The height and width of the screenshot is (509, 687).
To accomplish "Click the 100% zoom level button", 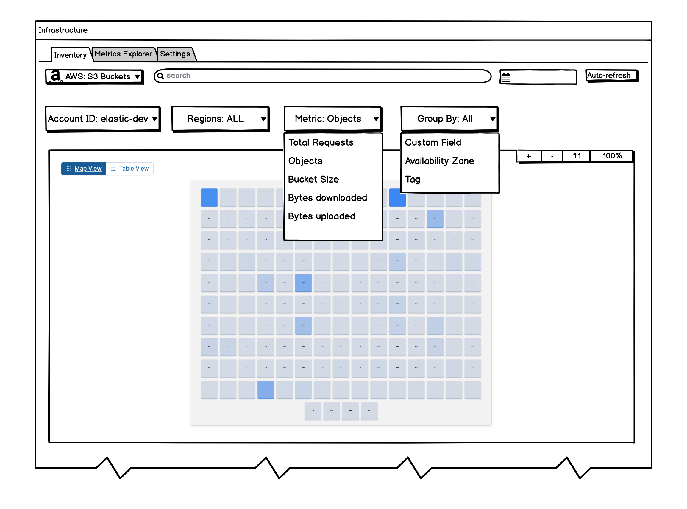I will [x=612, y=156].
